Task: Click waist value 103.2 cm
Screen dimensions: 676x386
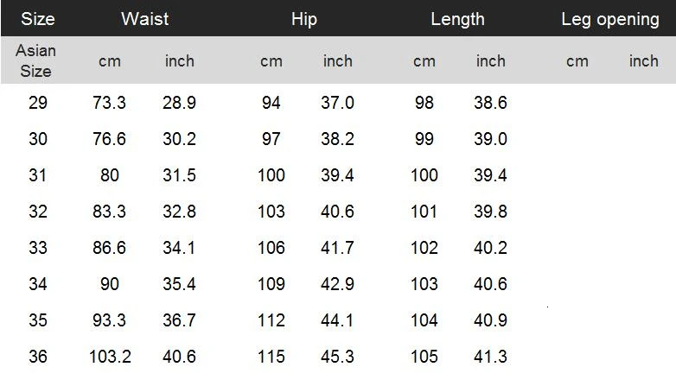Action: (x=109, y=357)
